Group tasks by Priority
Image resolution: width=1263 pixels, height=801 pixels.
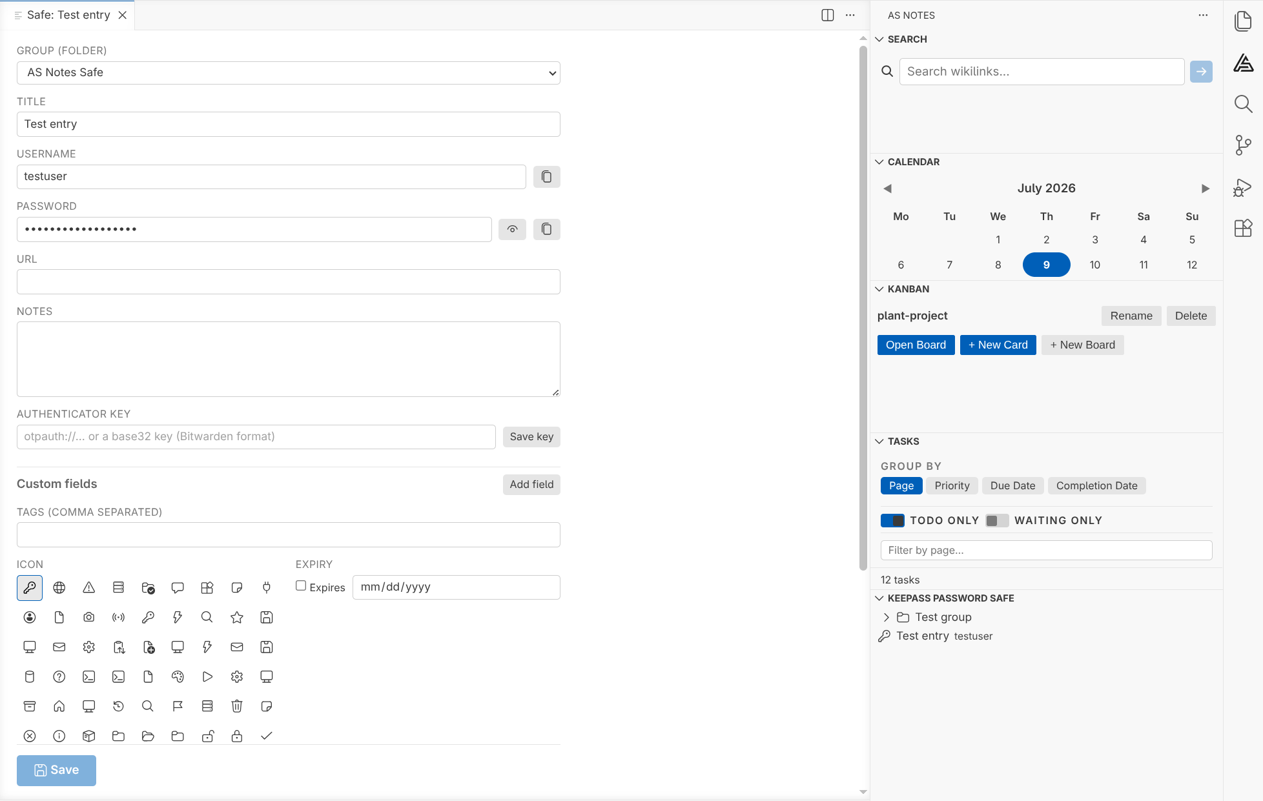point(952,486)
